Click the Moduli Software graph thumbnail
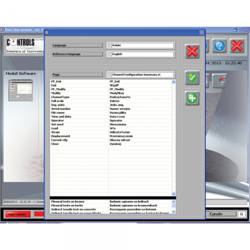 coord(21,90)
